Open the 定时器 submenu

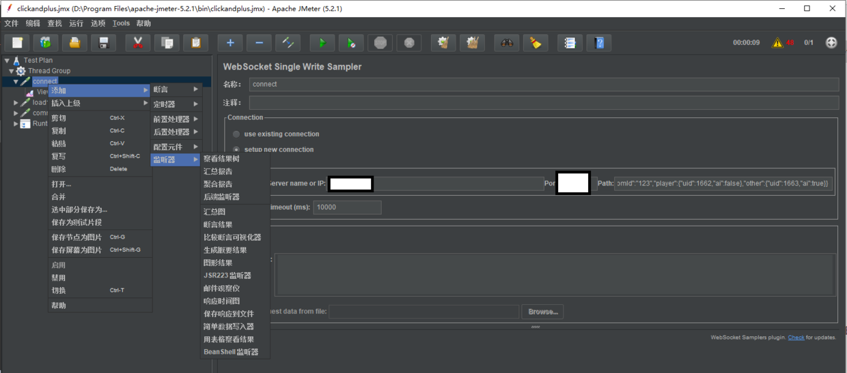pyautogui.click(x=176, y=104)
